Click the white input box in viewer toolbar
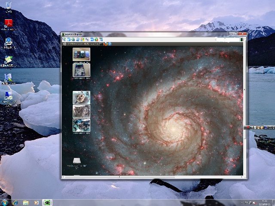The image size is (275, 206). point(228,39)
